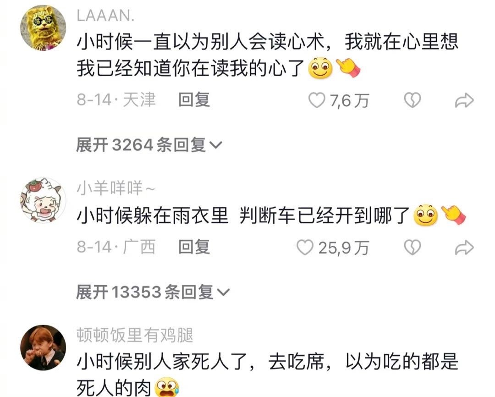Image resolution: width=495 pixels, height=397 pixels.
Task: Dislike 小羊咩咩~'s comment with broken heart
Action: [412, 247]
